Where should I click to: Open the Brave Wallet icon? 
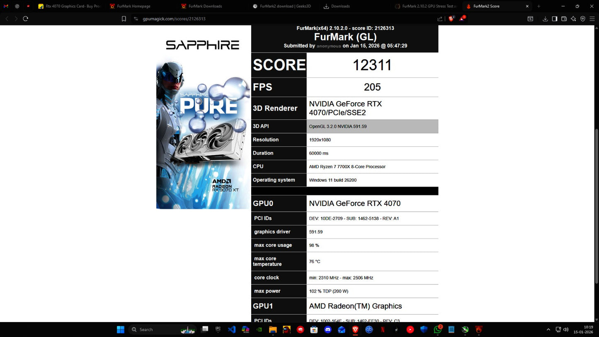pos(564,19)
